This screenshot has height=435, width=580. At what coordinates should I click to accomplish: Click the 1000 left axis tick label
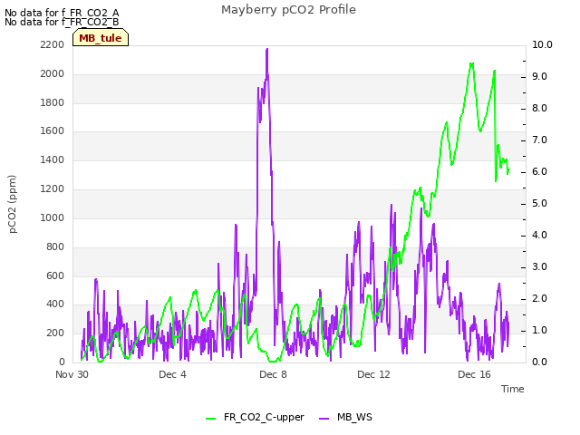tap(53, 217)
